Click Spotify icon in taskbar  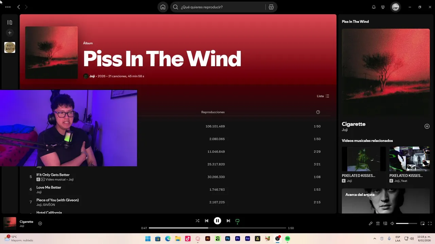288,239
